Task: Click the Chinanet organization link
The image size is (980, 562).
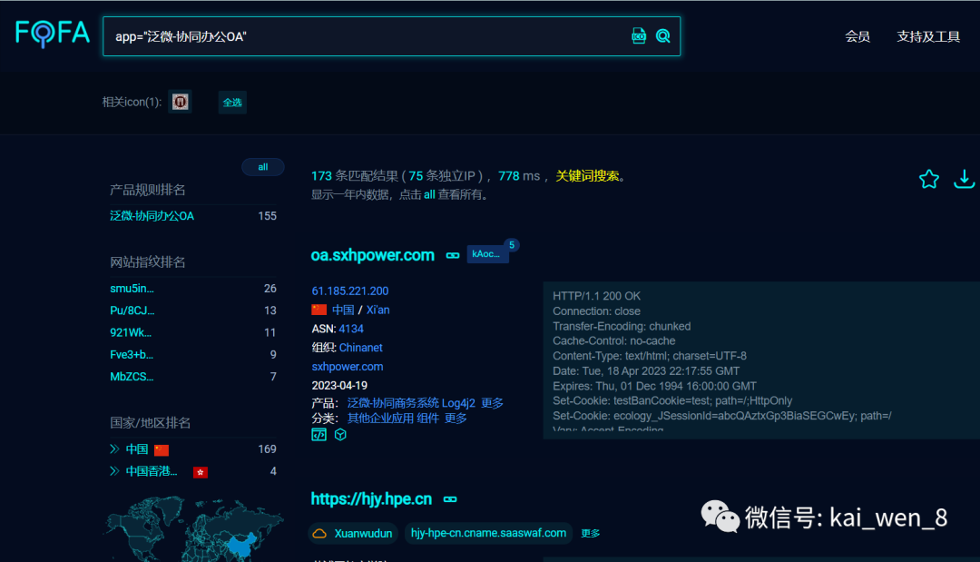Action: [360, 347]
